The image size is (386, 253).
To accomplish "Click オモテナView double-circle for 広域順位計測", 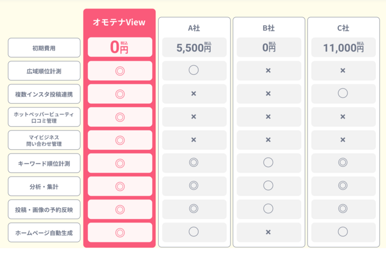I will pos(120,71).
